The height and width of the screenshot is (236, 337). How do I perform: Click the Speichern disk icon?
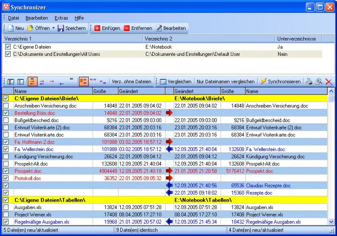61,28
